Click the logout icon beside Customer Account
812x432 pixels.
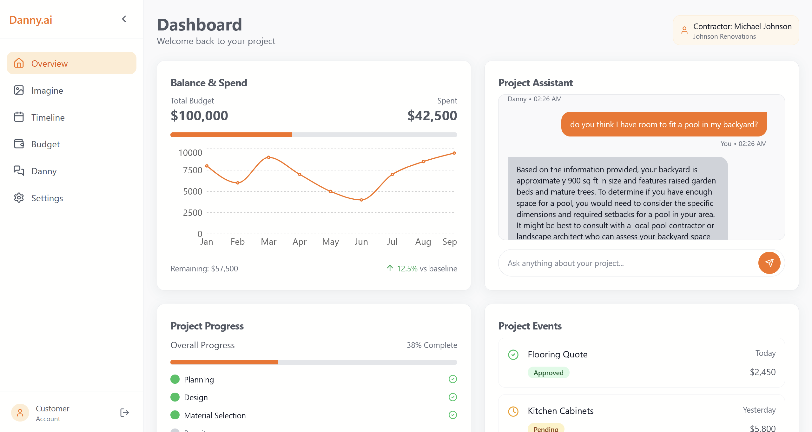[x=124, y=412]
